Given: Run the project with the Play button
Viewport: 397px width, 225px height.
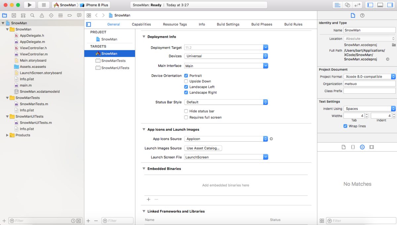Looking at the screenshot, I should [29, 5].
